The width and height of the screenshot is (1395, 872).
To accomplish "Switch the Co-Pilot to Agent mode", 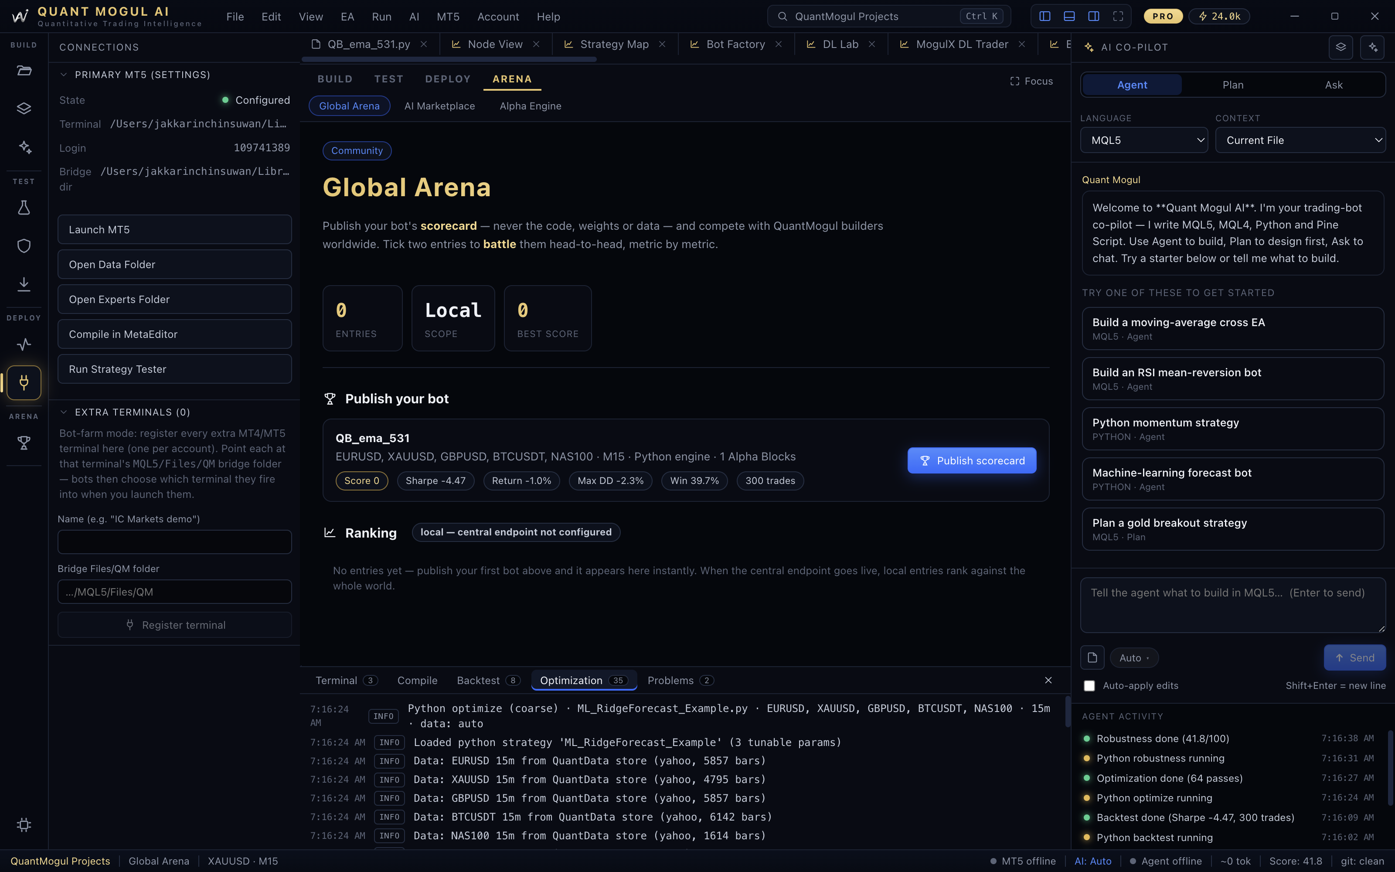I will click(1132, 85).
